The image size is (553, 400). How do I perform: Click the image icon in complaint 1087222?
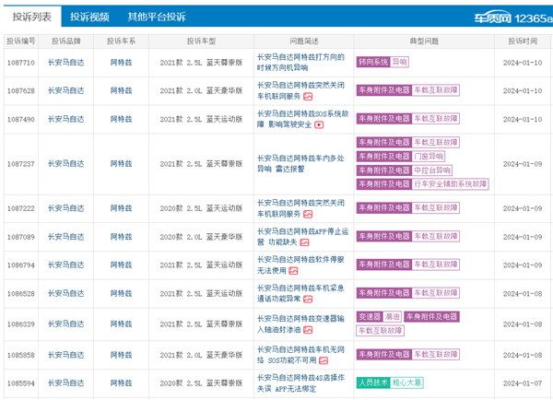click(x=309, y=213)
